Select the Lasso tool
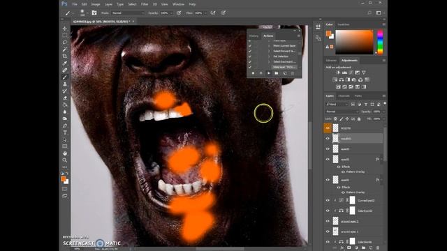The height and width of the screenshot is (251, 447). coord(65,43)
